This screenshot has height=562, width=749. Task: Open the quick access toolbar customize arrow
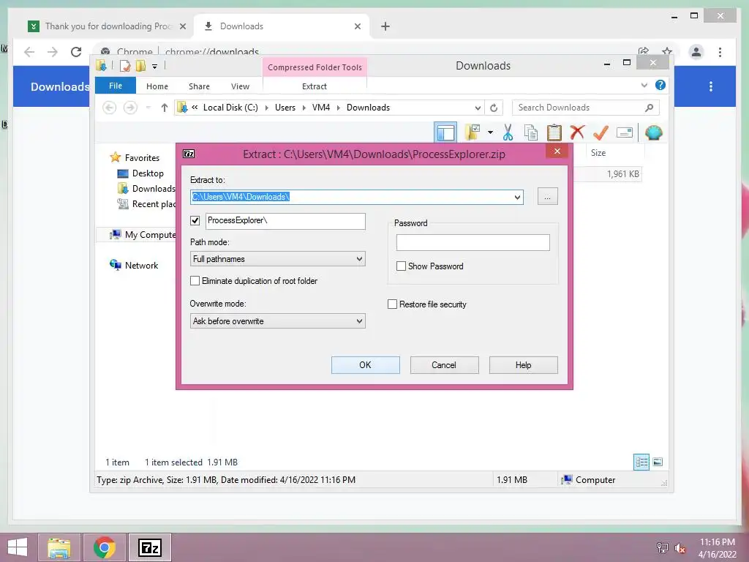click(155, 67)
